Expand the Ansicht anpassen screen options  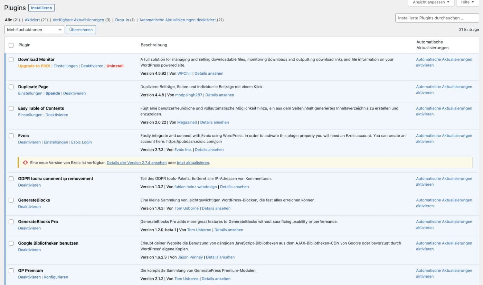click(x=431, y=2)
